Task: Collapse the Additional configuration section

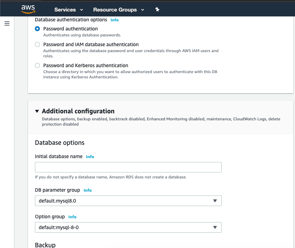Action: coord(37,111)
